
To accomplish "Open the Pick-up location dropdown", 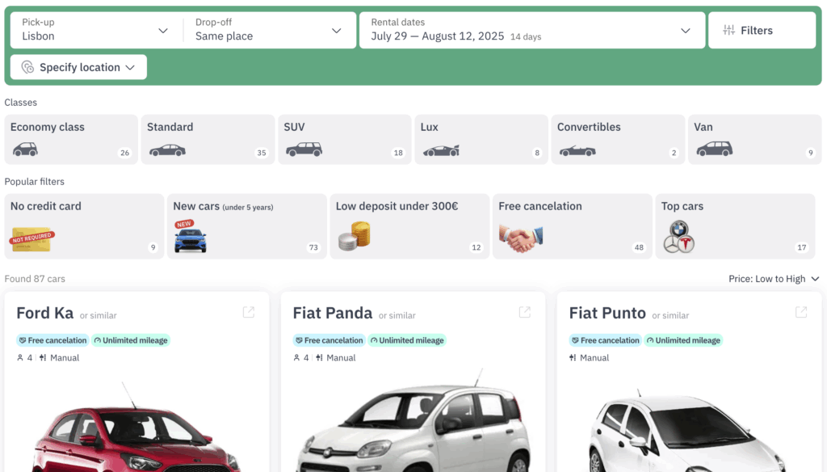I will click(x=97, y=30).
